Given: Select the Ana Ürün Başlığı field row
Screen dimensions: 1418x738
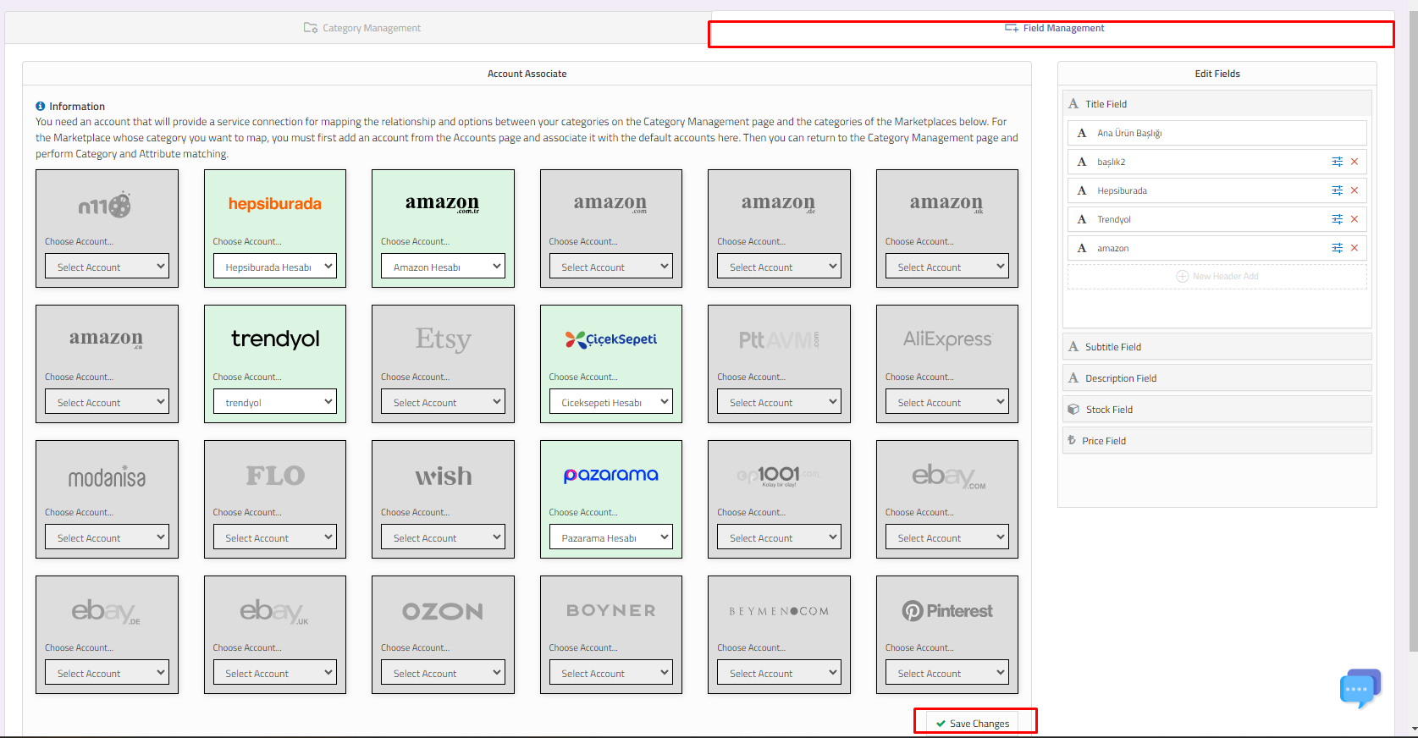Looking at the screenshot, I should pos(1217,133).
